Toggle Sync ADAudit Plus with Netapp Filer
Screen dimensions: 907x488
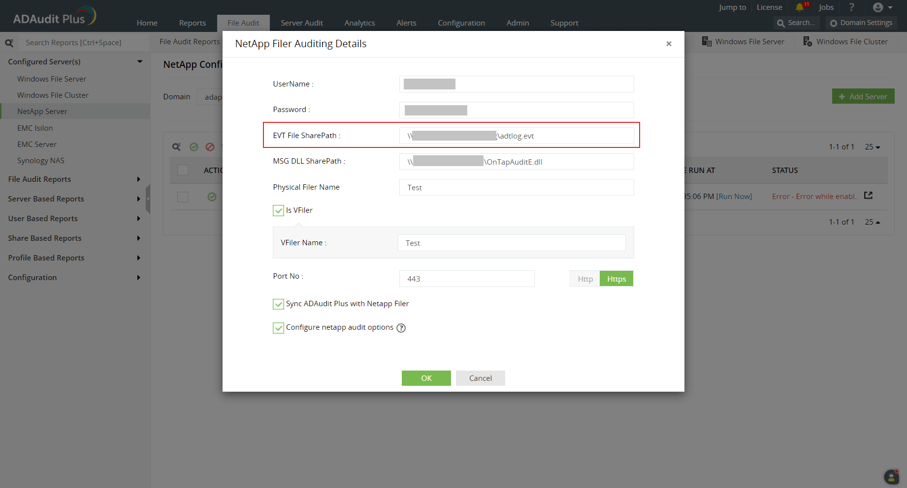pos(278,304)
